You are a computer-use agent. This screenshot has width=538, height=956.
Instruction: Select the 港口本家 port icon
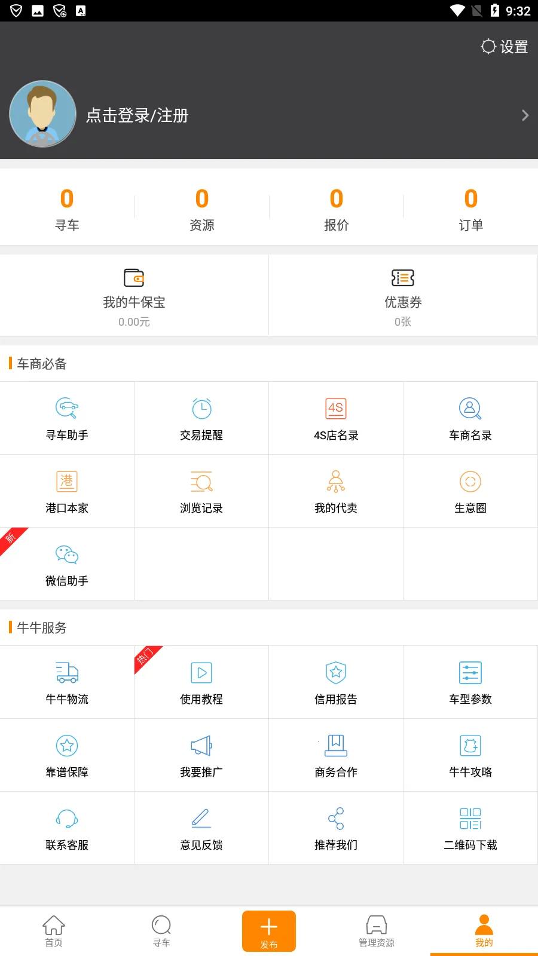pos(67,482)
